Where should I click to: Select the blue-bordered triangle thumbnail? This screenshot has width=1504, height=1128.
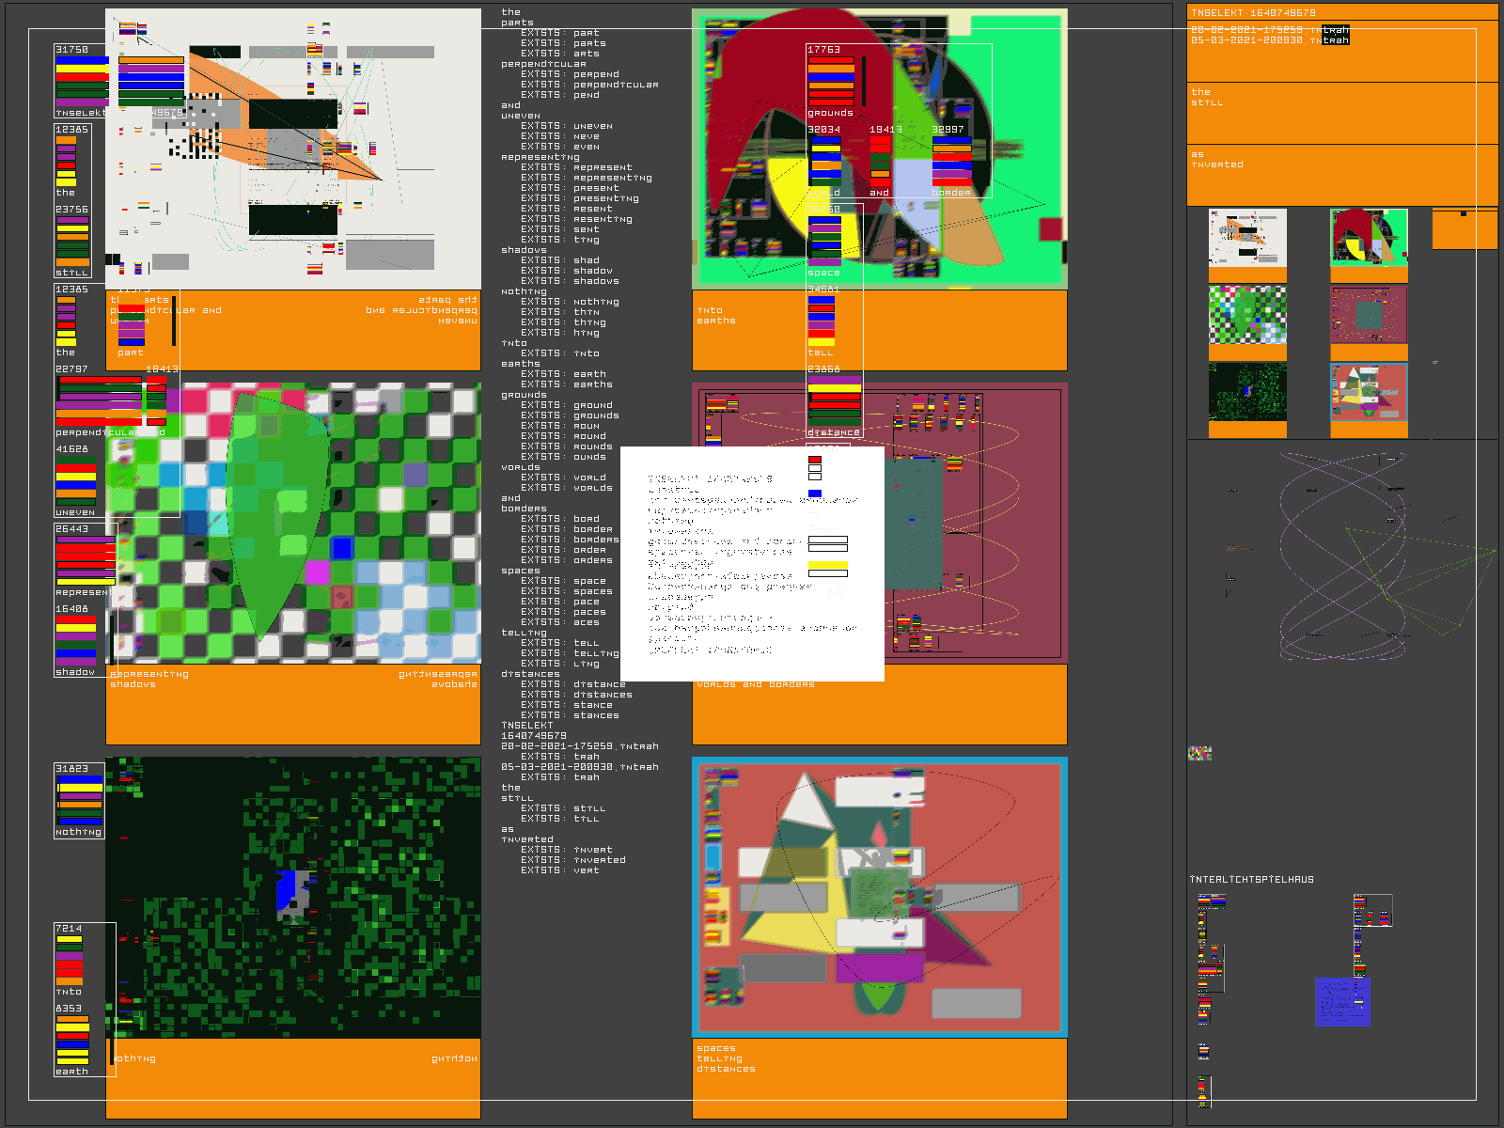point(1369,392)
